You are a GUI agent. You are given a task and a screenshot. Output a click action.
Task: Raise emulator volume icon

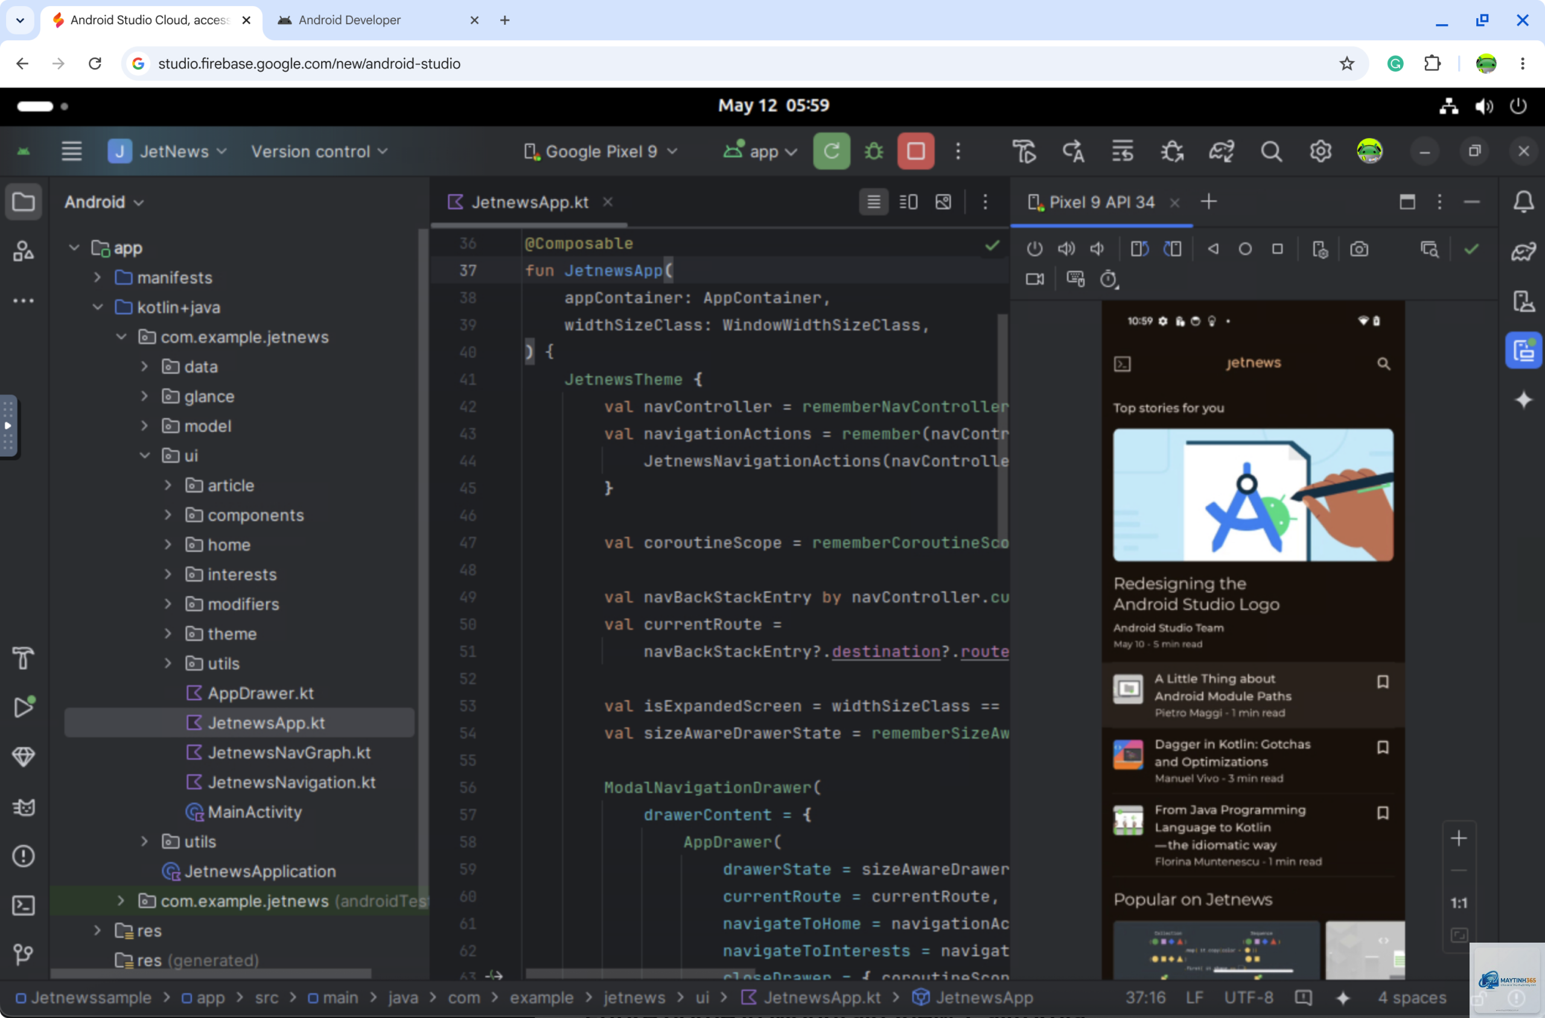tap(1066, 249)
